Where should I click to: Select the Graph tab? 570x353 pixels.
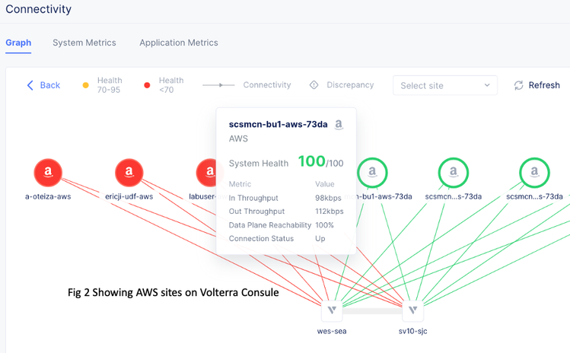point(18,43)
